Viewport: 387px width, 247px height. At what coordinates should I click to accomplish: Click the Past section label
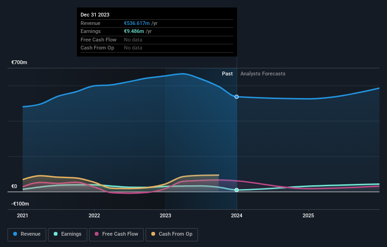coord(227,74)
